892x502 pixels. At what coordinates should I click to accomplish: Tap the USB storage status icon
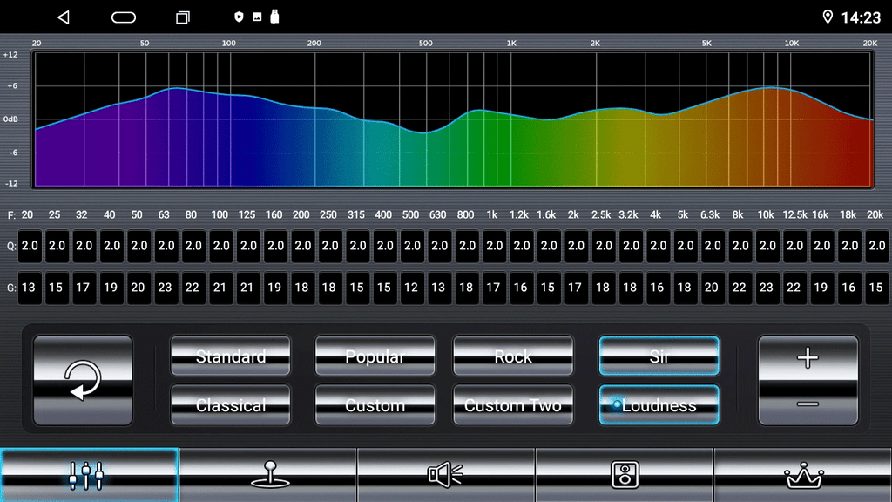[274, 17]
